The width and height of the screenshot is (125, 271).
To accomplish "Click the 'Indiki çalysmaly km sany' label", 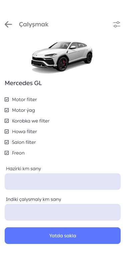I will [x=33, y=200].
